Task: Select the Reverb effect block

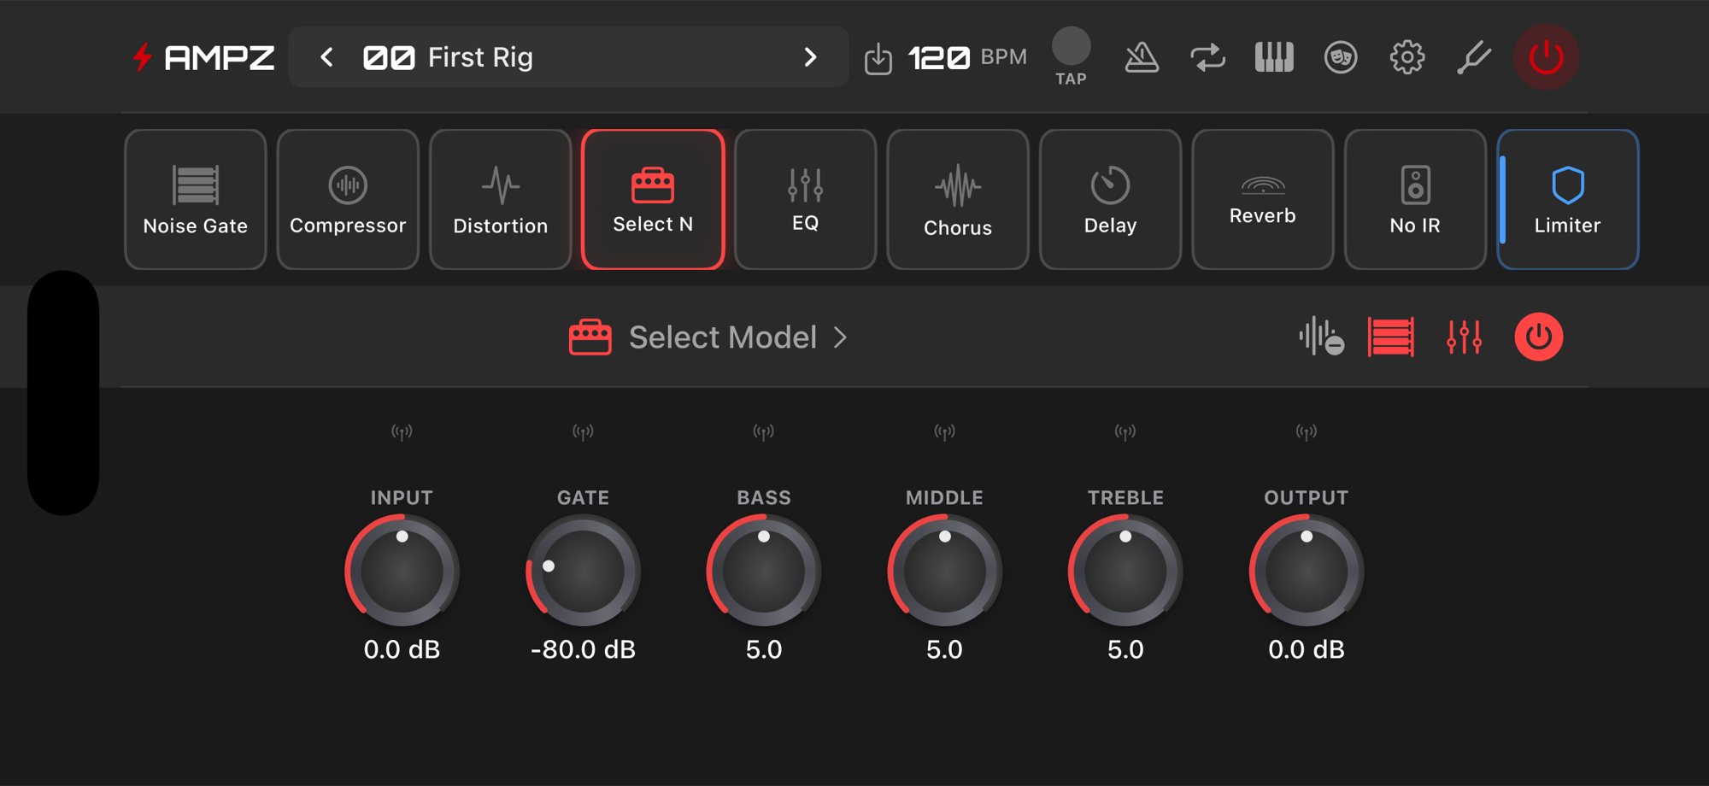Action: pyautogui.click(x=1262, y=198)
